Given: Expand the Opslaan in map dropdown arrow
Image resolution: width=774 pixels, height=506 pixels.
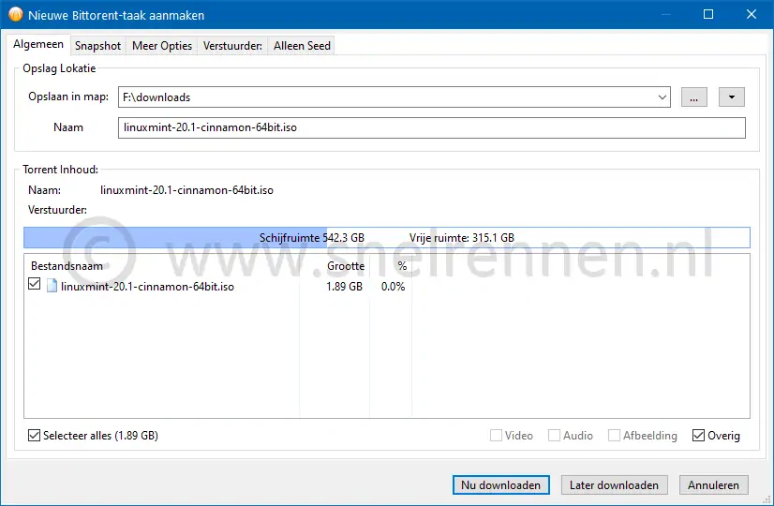Looking at the screenshot, I should (662, 97).
